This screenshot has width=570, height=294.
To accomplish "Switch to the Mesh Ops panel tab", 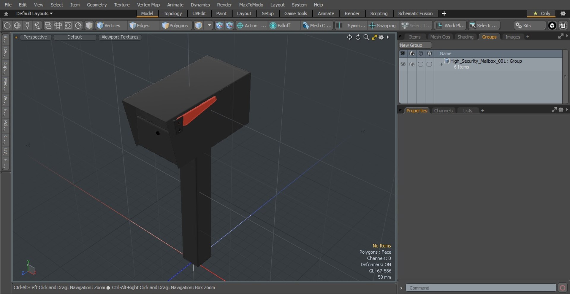I will pos(440,37).
